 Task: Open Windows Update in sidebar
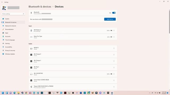(13, 54)
